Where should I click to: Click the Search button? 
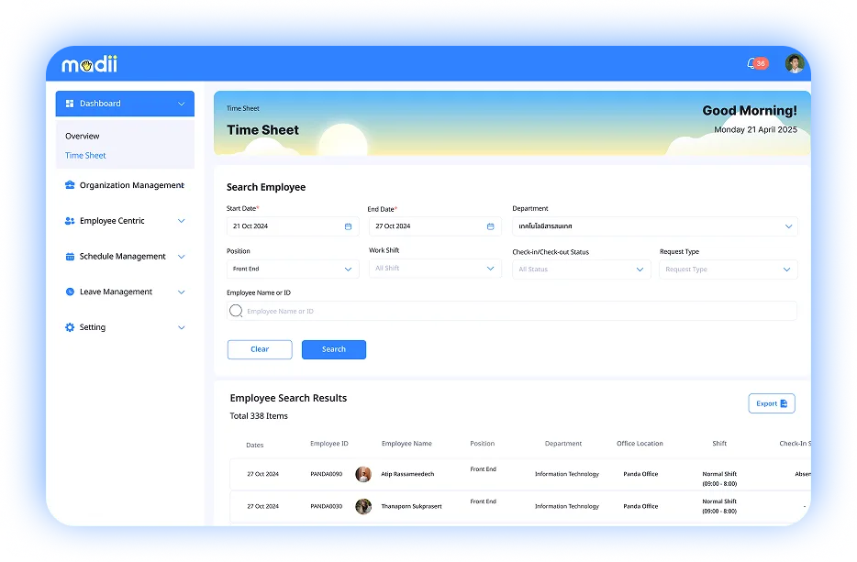click(x=334, y=349)
